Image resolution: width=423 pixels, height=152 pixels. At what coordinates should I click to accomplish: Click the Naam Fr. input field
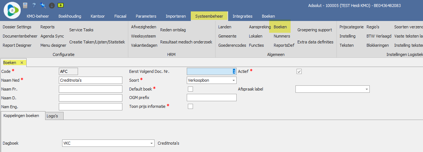pyautogui.click(x=91, y=89)
